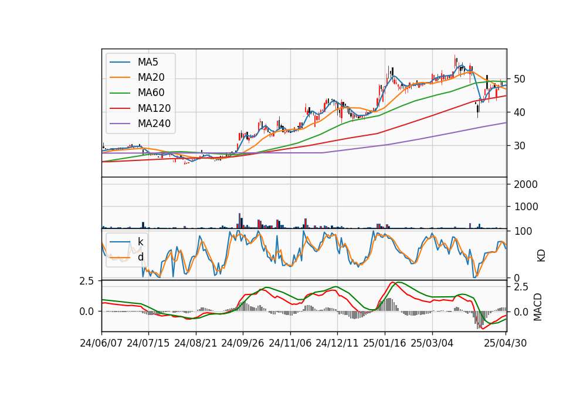Click the tallest volume bar near 24/09/26
The width and height of the screenshot is (563, 404).
click(x=239, y=221)
